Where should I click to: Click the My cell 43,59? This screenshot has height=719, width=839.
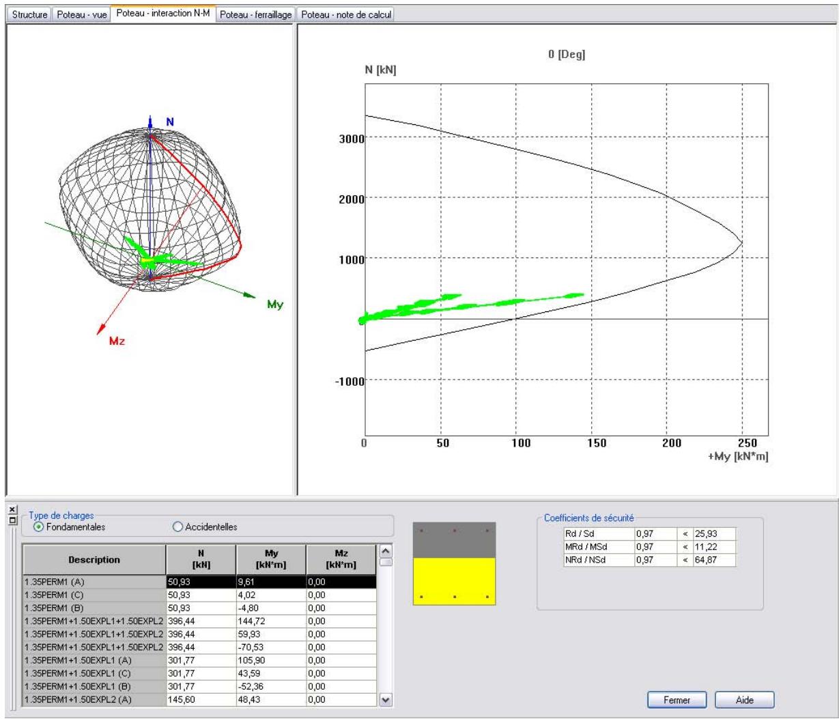pyautogui.click(x=271, y=673)
